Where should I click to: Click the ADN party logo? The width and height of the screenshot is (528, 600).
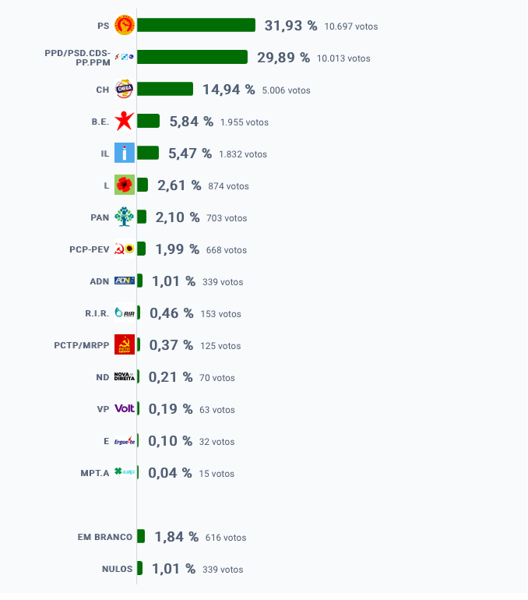pos(125,281)
